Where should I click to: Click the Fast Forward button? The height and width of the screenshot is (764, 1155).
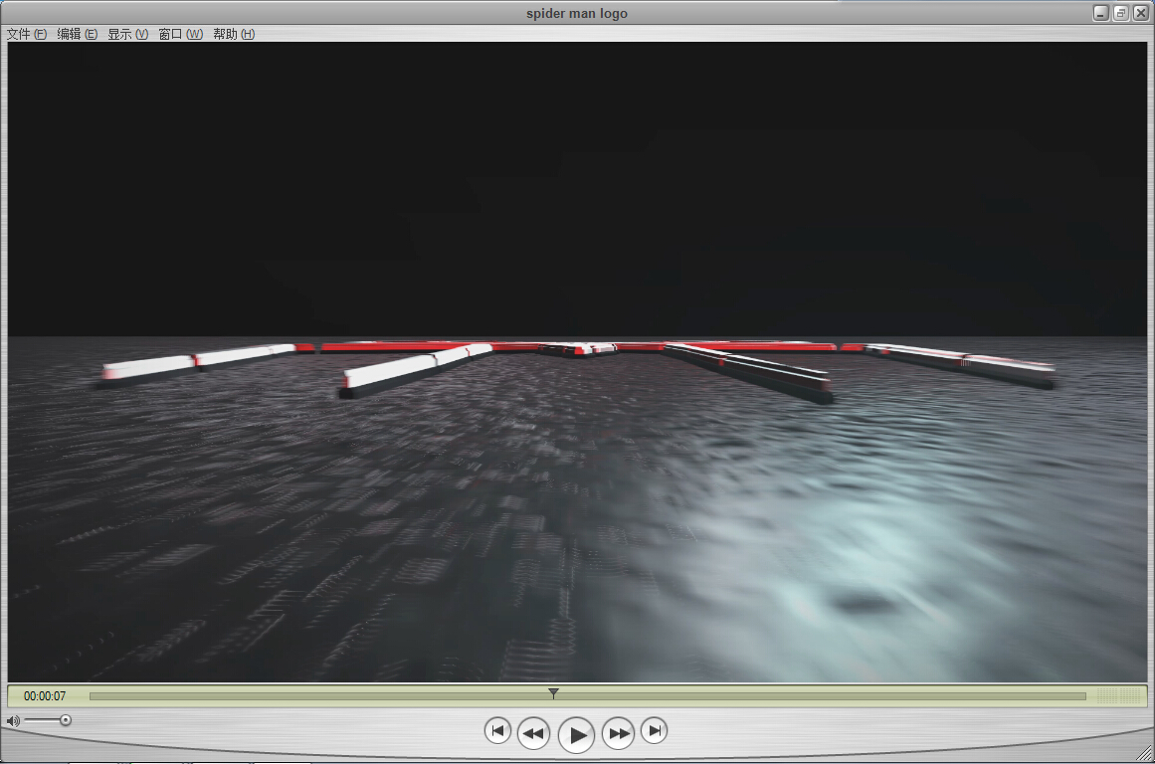(x=618, y=733)
